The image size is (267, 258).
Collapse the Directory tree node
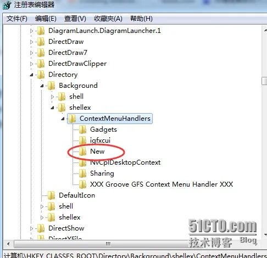(x=32, y=75)
